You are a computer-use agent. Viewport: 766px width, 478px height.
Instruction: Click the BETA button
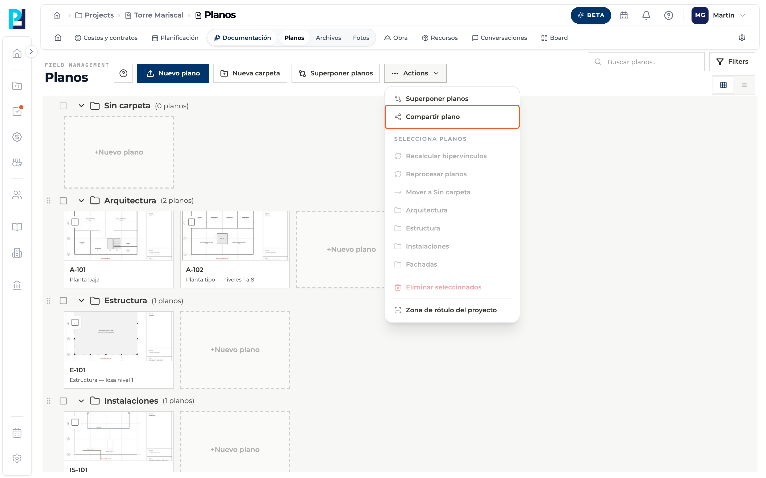[591, 15]
